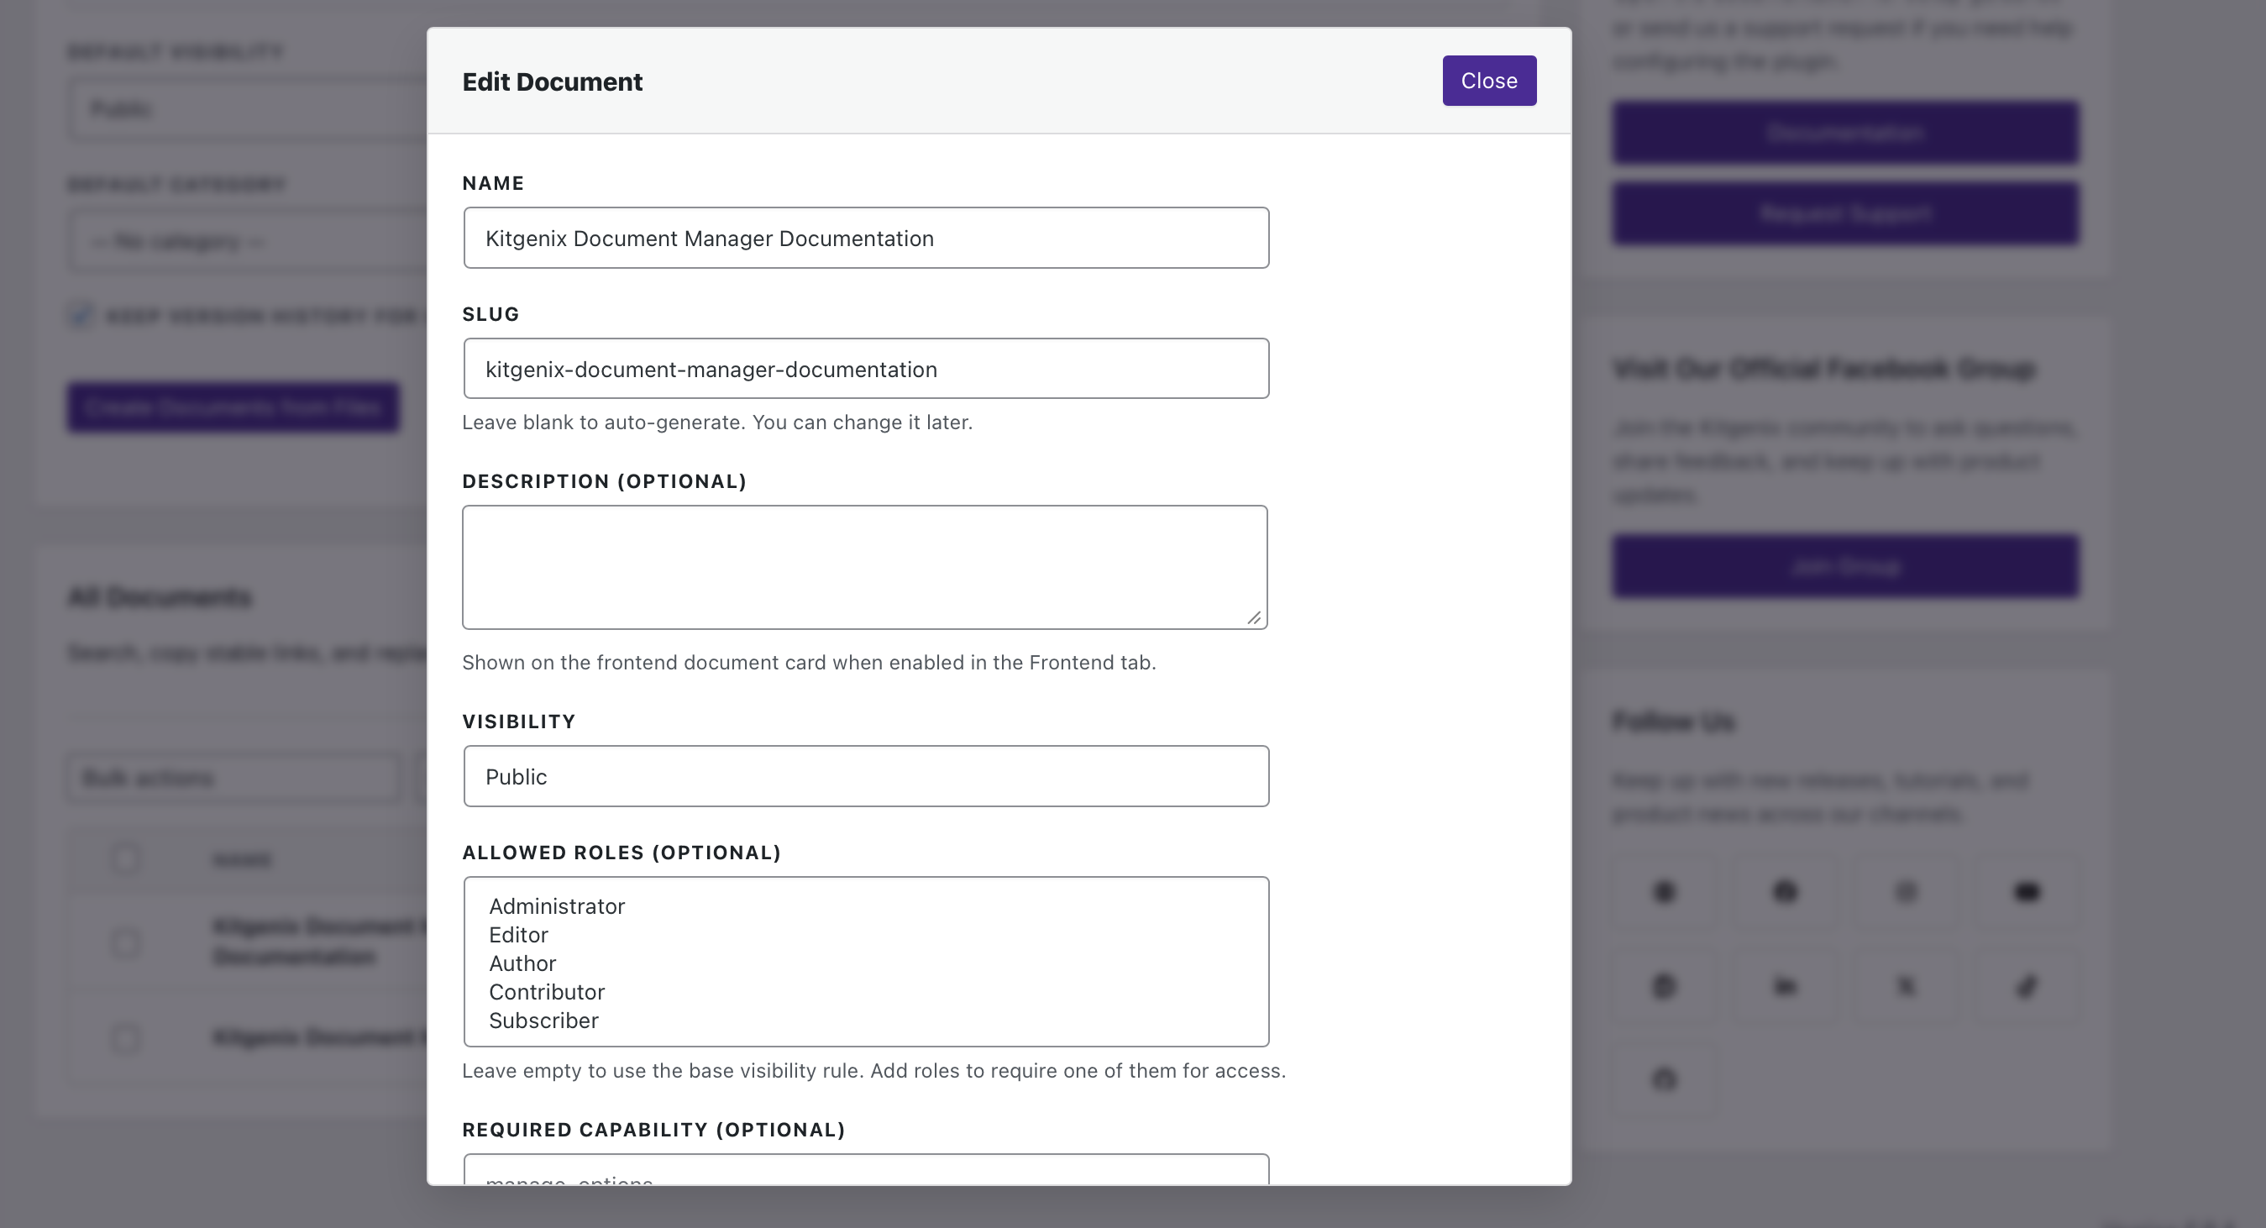Choose Contributor in Allowed Roles list
The height and width of the screenshot is (1228, 2266).
(547, 991)
